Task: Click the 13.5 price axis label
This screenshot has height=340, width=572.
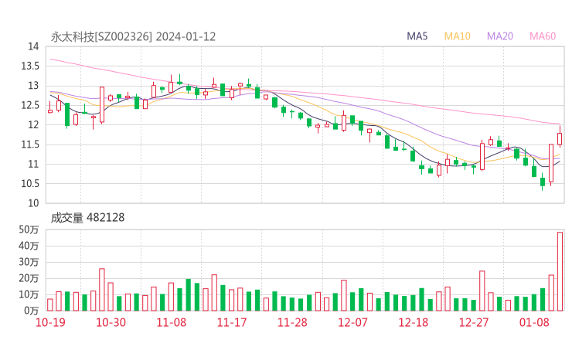Action: click(30, 66)
